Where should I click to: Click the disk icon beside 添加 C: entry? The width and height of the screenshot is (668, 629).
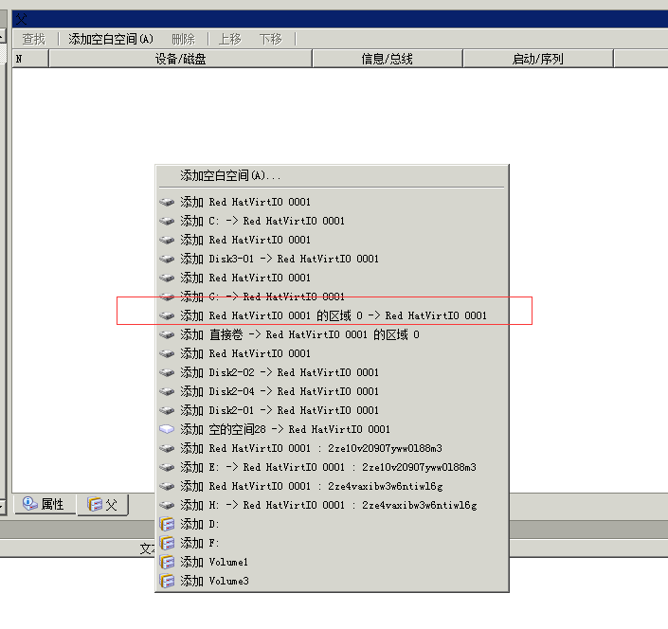[x=168, y=221]
